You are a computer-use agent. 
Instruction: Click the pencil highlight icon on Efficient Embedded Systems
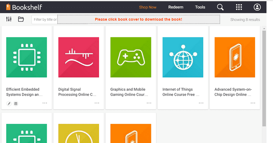(9, 104)
